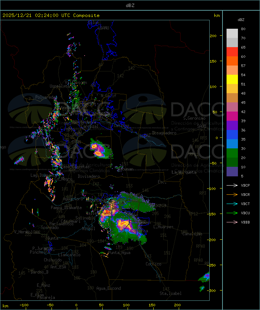This screenshot has width=260, height=310.
Task: Select the yellow 51 dBZ color swatch
Action: pos(232,80)
